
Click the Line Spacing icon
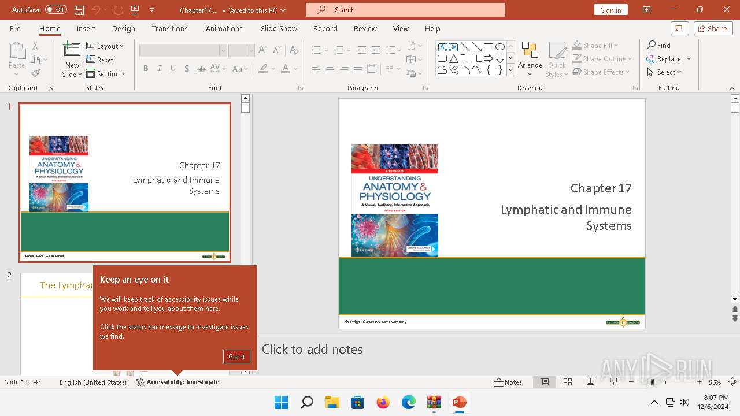click(390, 50)
